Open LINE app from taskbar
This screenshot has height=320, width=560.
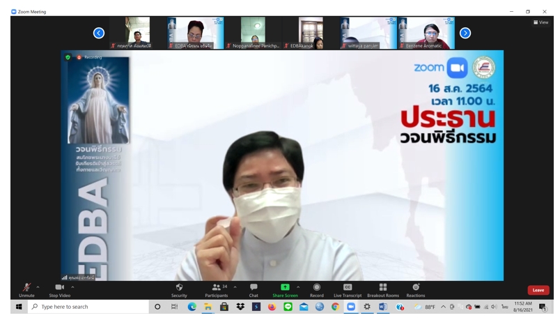pyautogui.click(x=288, y=307)
